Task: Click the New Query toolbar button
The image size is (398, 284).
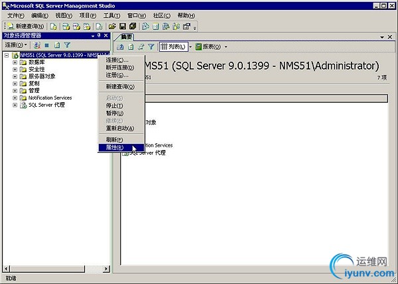Action: pos(25,26)
